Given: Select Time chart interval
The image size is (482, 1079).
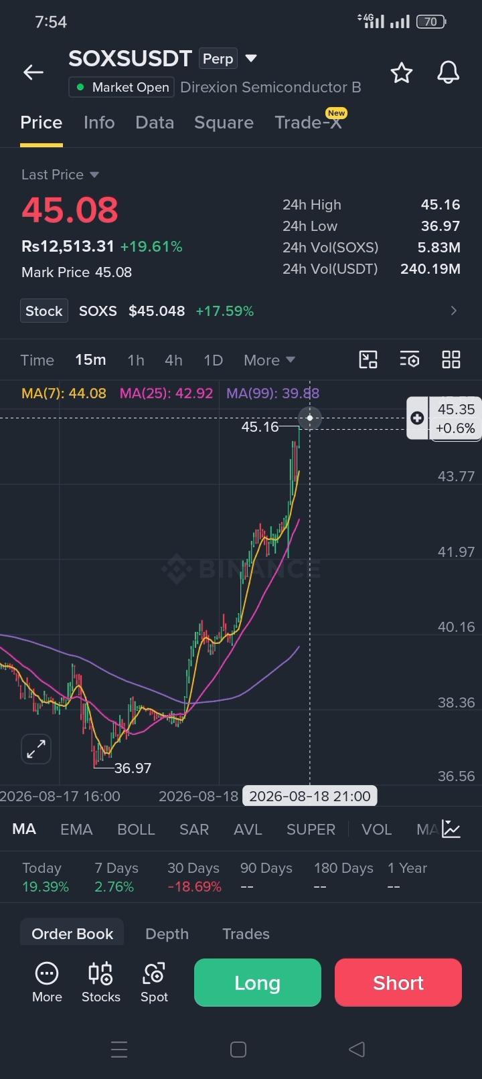Looking at the screenshot, I should 37,360.
